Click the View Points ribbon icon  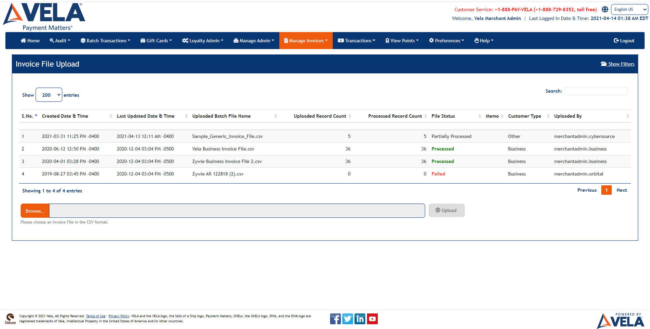click(x=387, y=41)
